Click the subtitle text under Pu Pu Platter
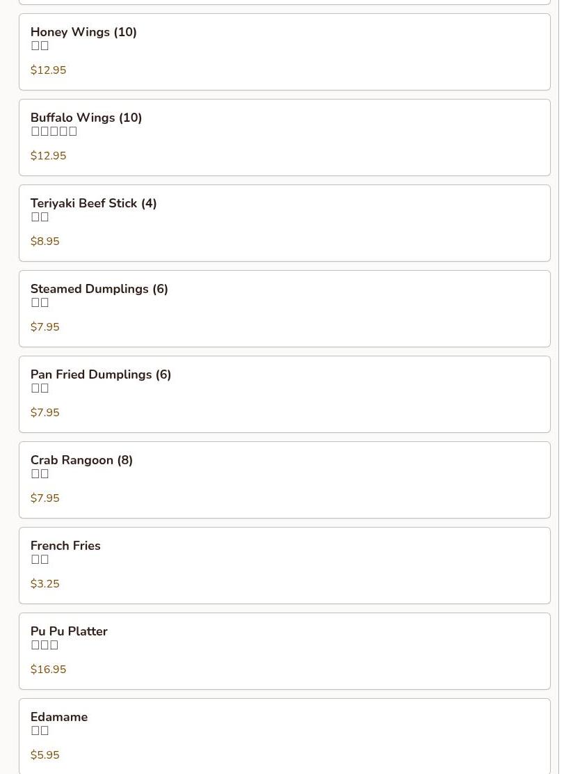The width and height of the screenshot is (573, 774). coord(45,645)
